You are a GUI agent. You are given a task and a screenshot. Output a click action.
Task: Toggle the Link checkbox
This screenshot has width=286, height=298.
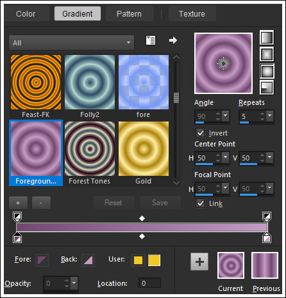click(201, 203)
